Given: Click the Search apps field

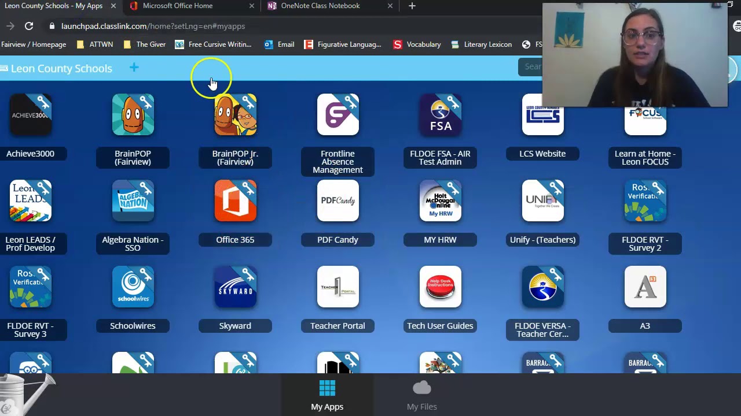Looking at the screenshot, I should point(530,66).
